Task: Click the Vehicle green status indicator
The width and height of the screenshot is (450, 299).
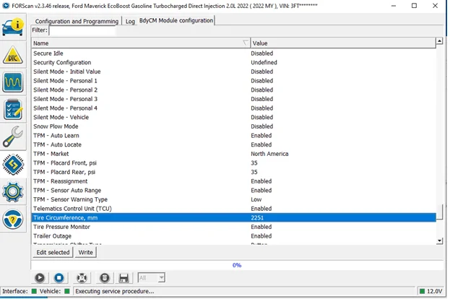Action: [67, 291]
